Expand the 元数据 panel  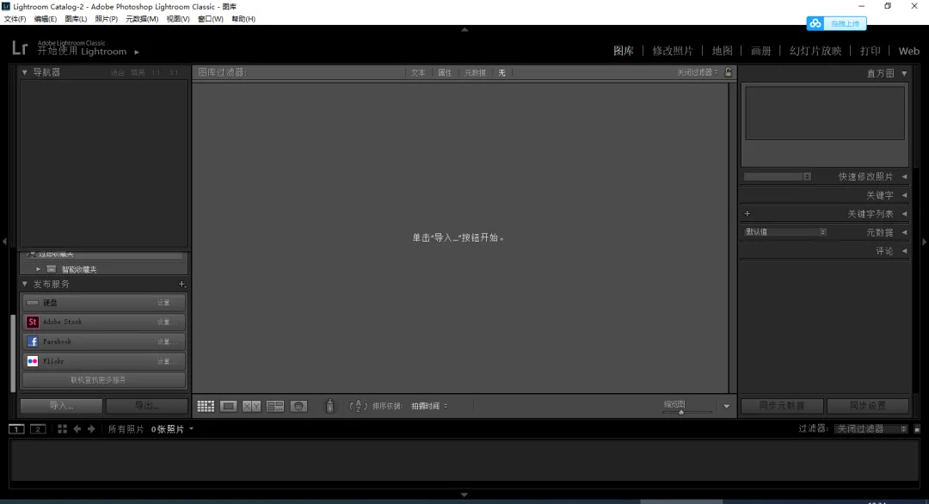pyautogui.click(x=904, y=232)
